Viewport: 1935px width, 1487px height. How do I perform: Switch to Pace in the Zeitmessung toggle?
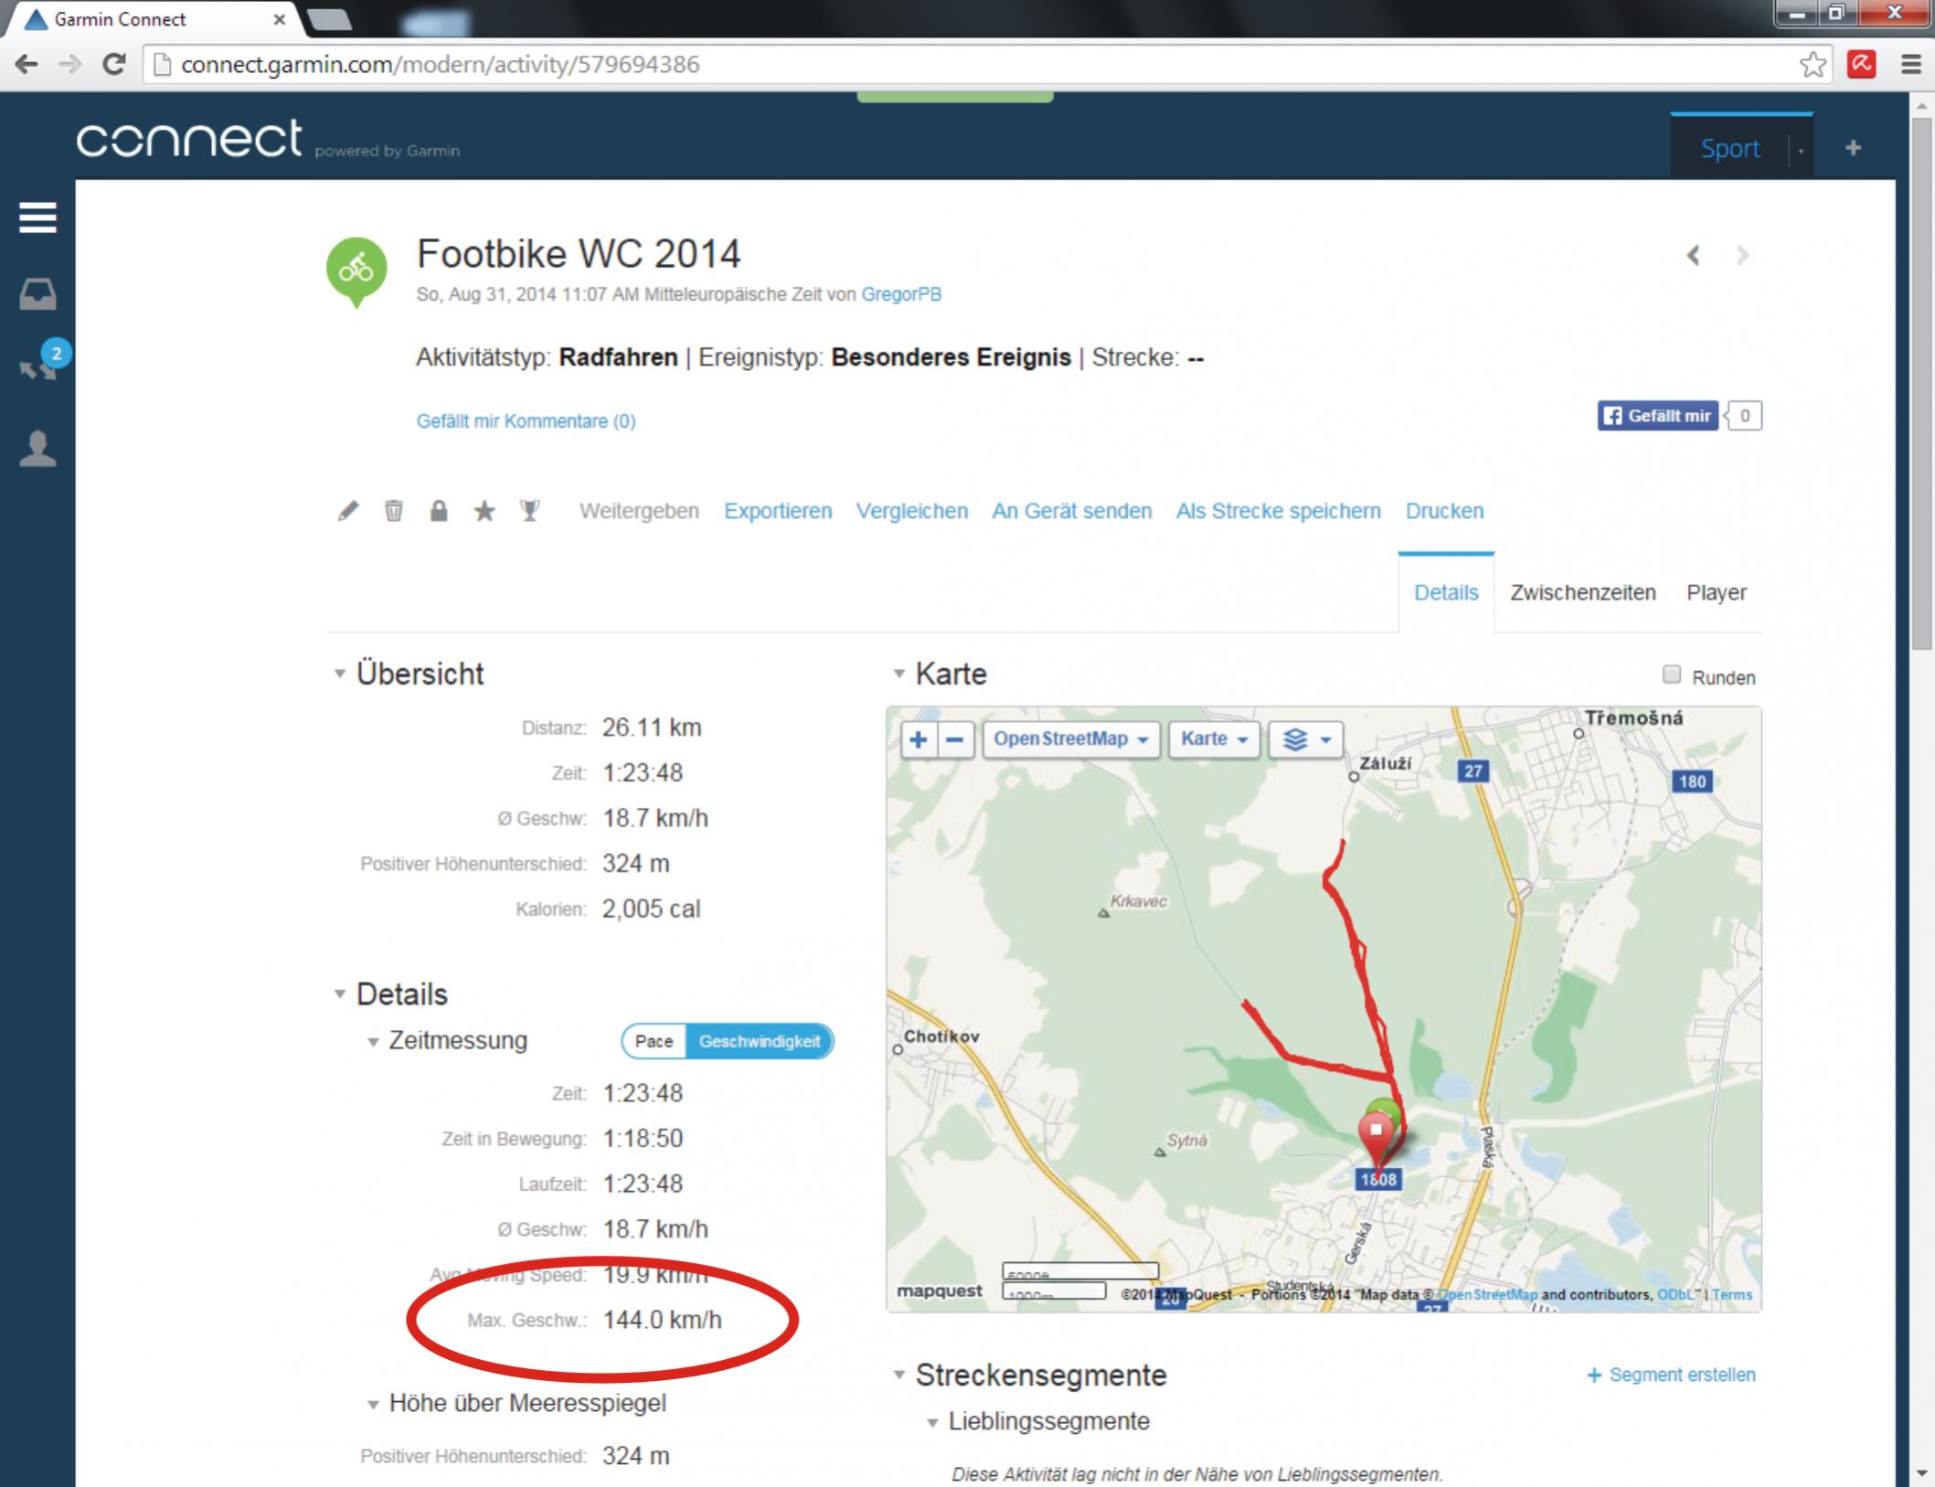654,1041
